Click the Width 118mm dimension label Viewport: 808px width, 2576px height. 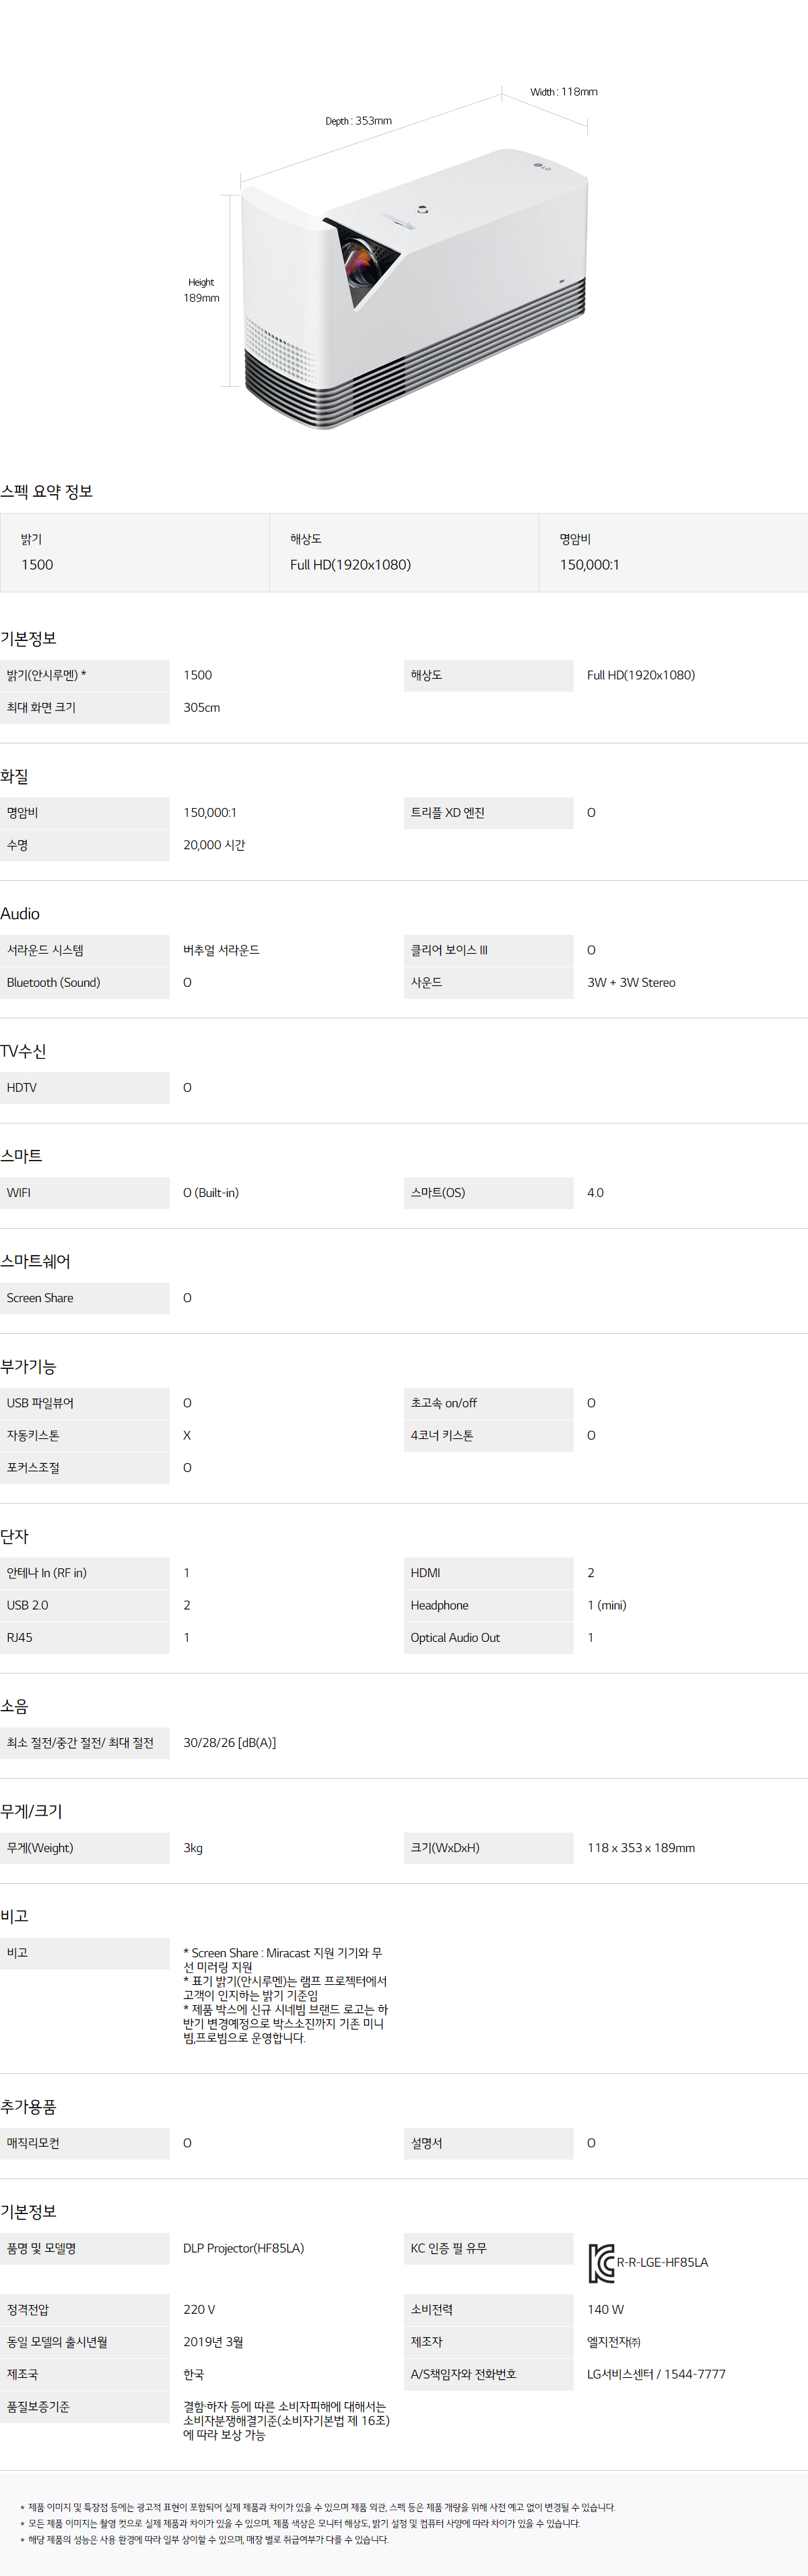coord(564,92)
